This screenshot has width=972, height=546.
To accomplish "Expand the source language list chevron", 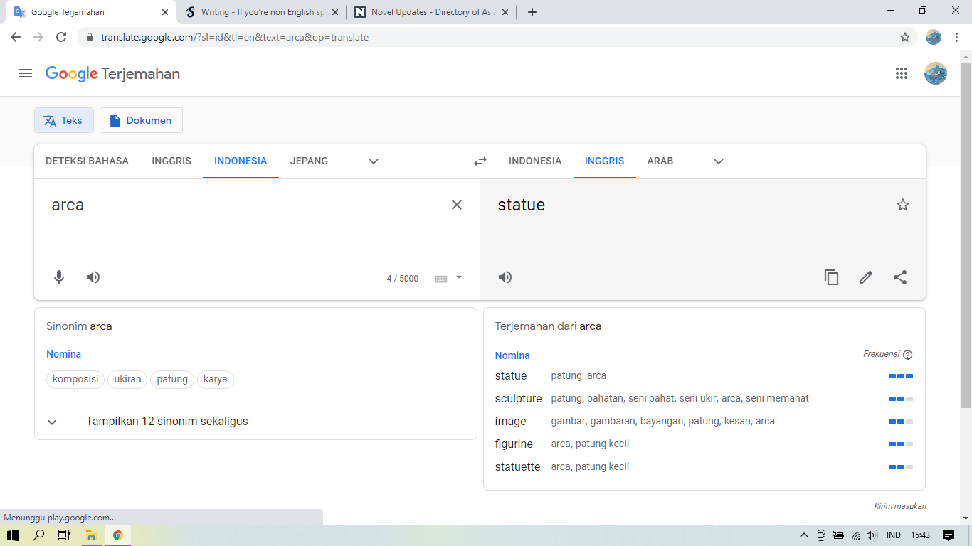I will [x=374, y=161].
